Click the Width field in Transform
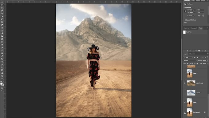209x118 pixels. (192, 10)
